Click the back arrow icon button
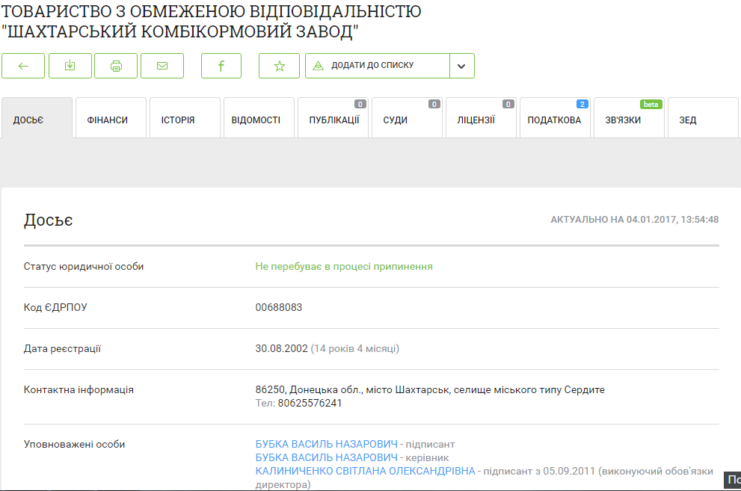The height and width of the screenshot is (491, 741). pos(23,66)
